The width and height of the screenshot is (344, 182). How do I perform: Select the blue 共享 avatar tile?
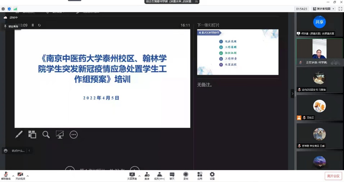coord(320,22)
